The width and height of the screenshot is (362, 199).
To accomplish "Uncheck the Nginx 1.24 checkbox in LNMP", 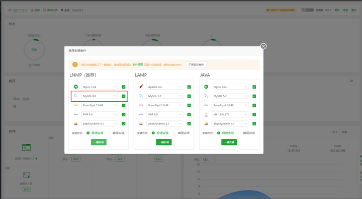I will (x=124, y=87).
